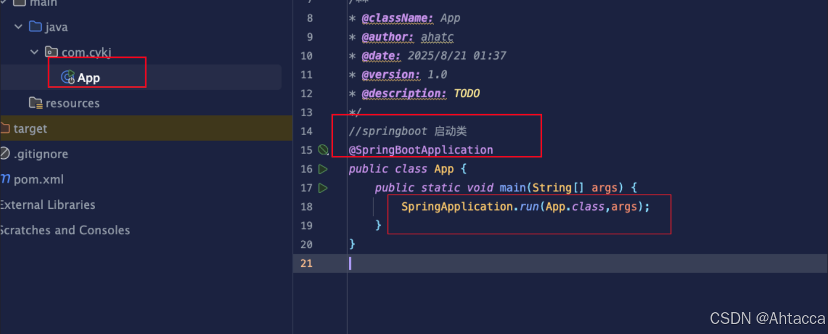Select the java source folder icon

tap(35, 27)
